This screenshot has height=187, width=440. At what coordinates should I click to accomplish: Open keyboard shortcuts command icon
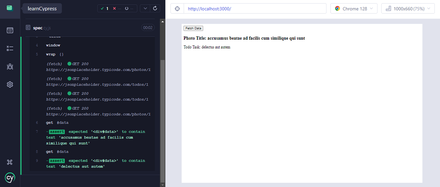(10, 162)
